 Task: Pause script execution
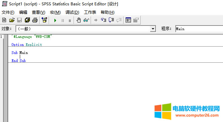tap(62, 21)
